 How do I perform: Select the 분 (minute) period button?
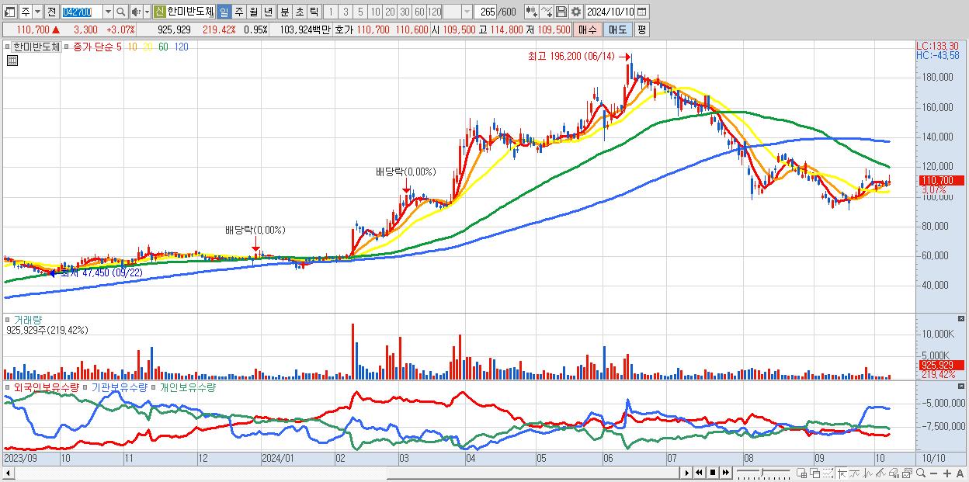(284, 12)
